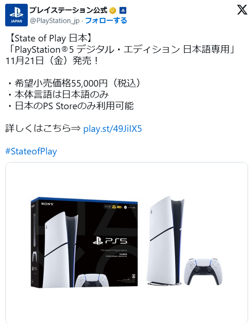Click the X logo in the corner
Screen dimensions: 250x323
pyautogui.click(x=242, y=10)
